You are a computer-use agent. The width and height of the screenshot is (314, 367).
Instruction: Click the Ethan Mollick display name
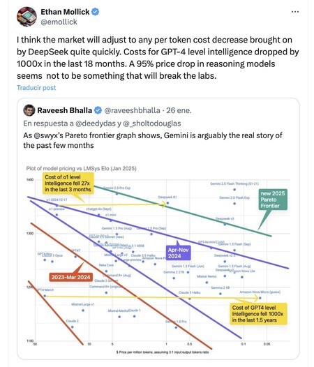pos(65,12)
